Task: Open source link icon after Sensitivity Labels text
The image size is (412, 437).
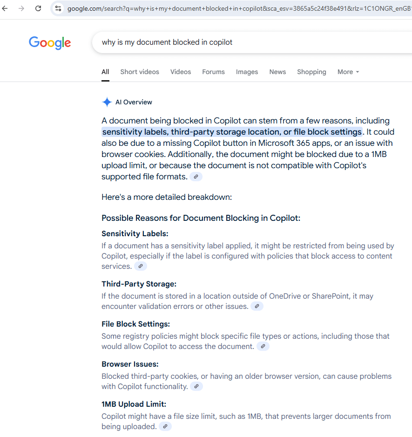Action: click(140, 266)
